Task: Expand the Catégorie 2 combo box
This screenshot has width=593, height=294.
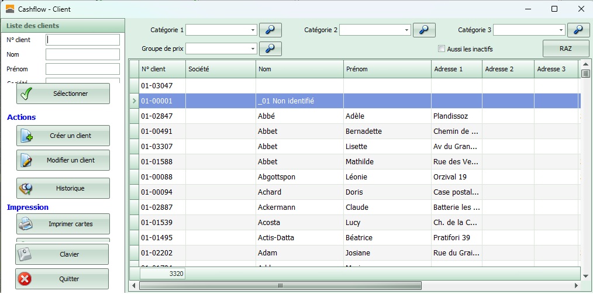Action: (x=406, y=30)
